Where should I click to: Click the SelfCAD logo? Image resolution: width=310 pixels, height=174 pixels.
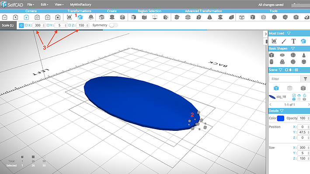pos(12,4)
